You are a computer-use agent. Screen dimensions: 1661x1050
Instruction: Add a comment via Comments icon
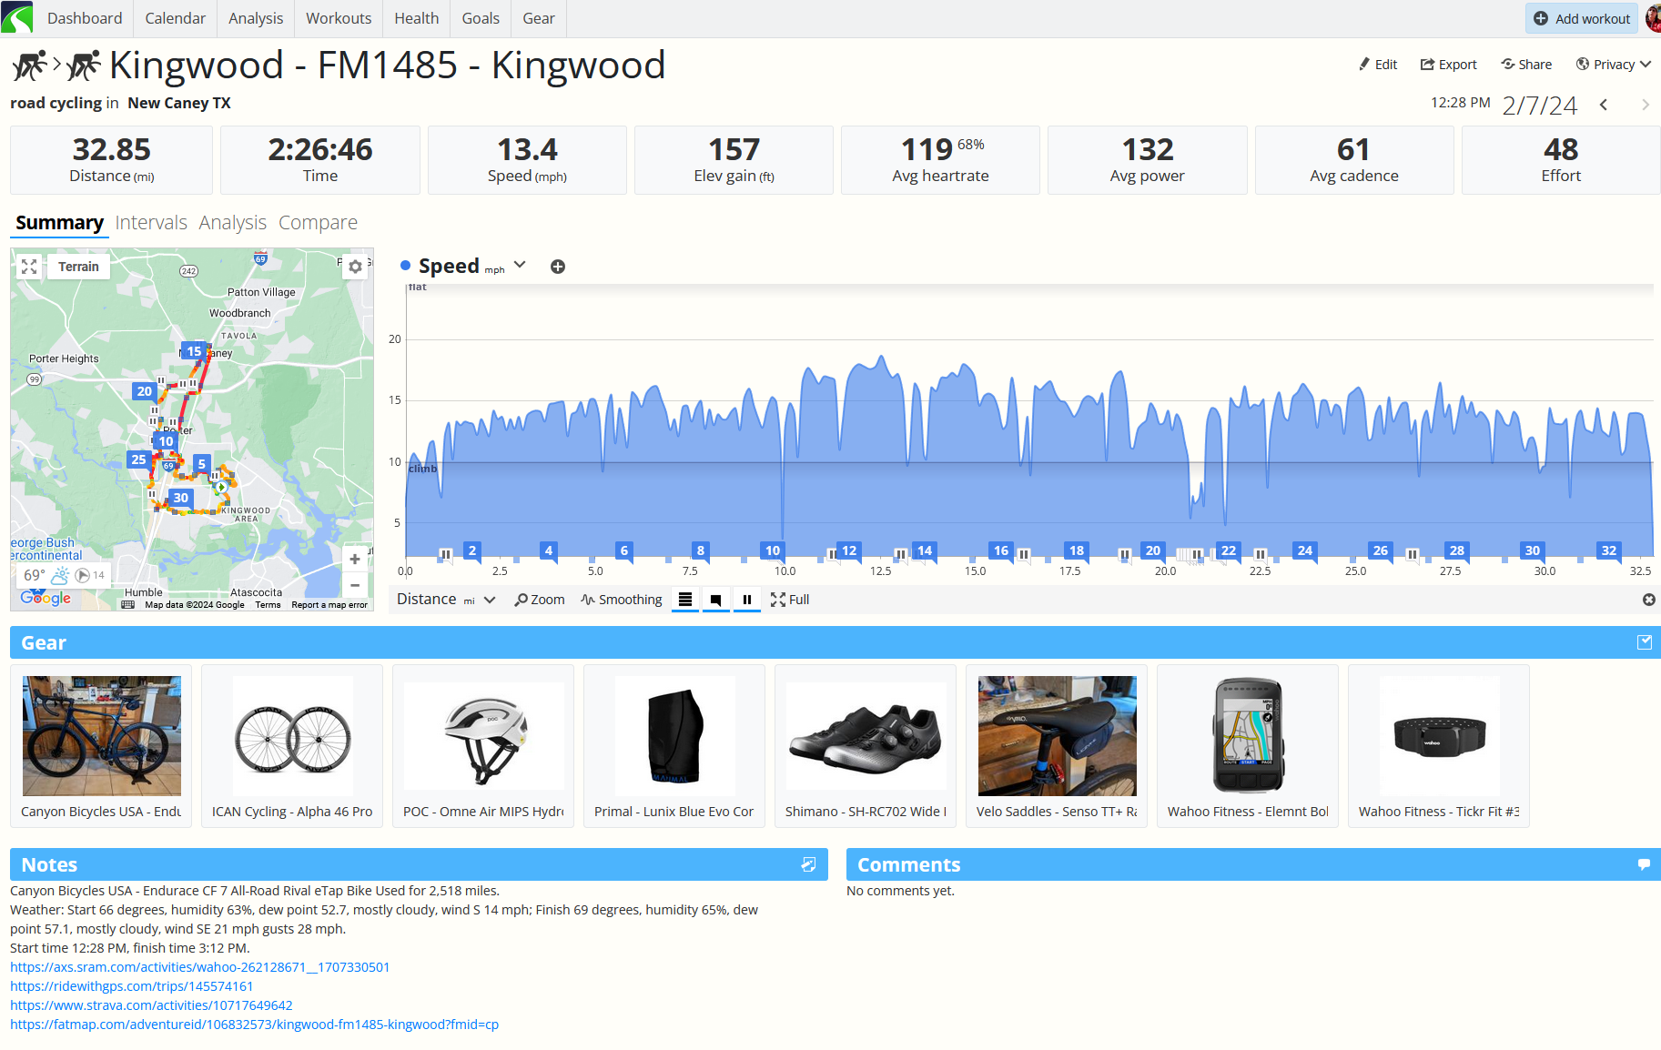1644,864
